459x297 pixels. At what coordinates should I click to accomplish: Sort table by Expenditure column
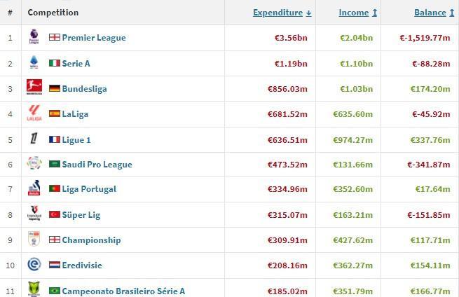pyautogui.click(x=282, y=13)
